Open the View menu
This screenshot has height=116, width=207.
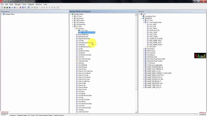tap(11, 4)
